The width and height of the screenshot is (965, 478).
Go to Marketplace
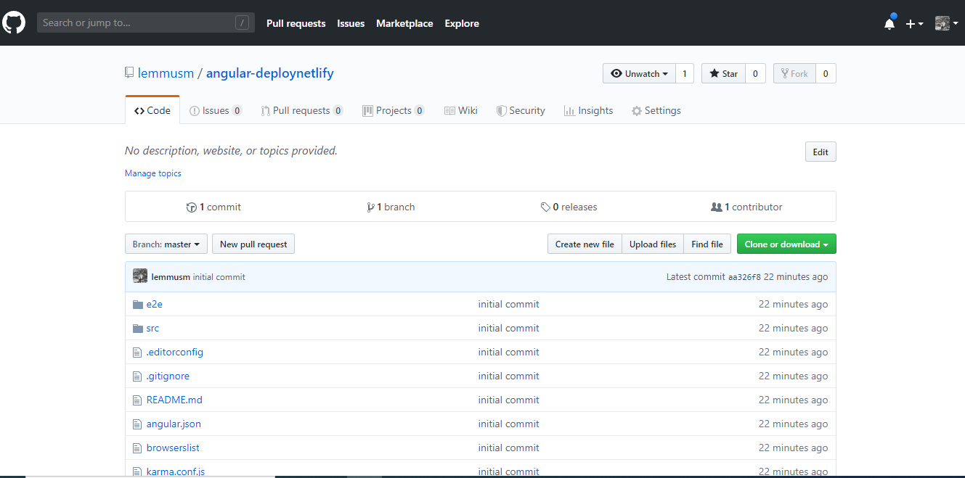pyautogui.click(x=404, y=23)
